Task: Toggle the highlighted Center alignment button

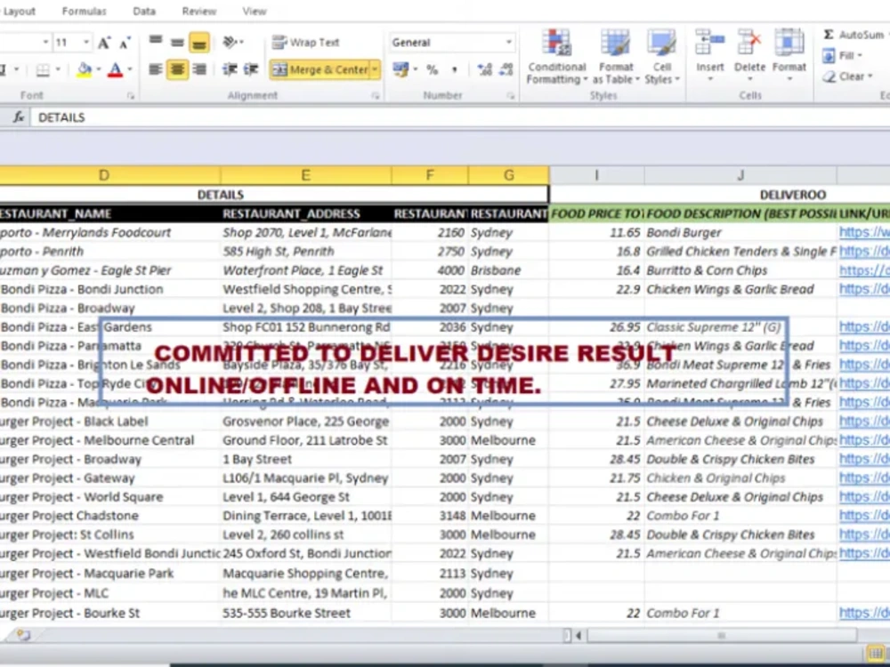Action: 178,69
